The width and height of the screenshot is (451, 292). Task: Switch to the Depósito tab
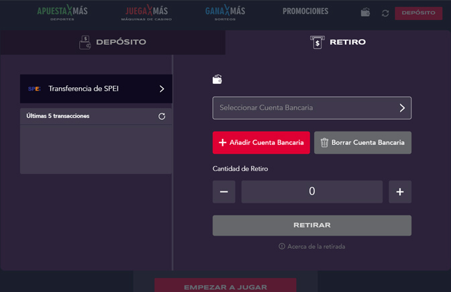click(113, 42)
